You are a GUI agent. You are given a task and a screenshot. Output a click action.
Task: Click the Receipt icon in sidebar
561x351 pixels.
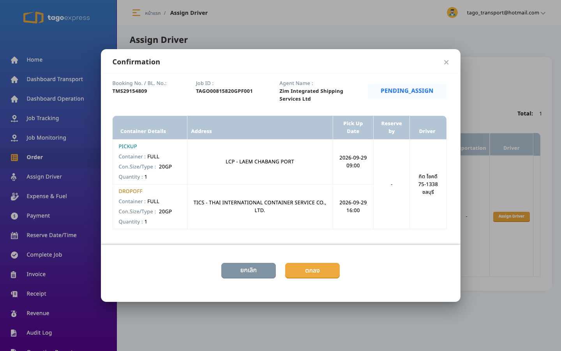tap(14, 294)
